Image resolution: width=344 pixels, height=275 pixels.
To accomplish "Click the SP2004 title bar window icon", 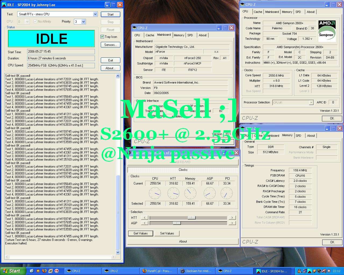I will coord(4,5).
